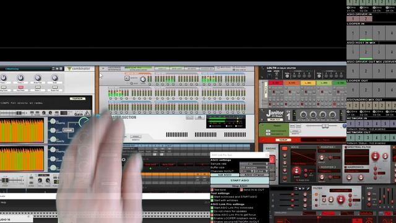Viewport: 396px width, 223px height.
Task: Click the Stop ASIO button
Action: pos(239,186)
